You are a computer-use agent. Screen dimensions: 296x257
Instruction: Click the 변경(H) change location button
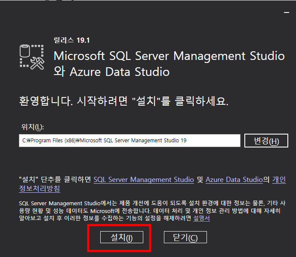pos(266,141)
